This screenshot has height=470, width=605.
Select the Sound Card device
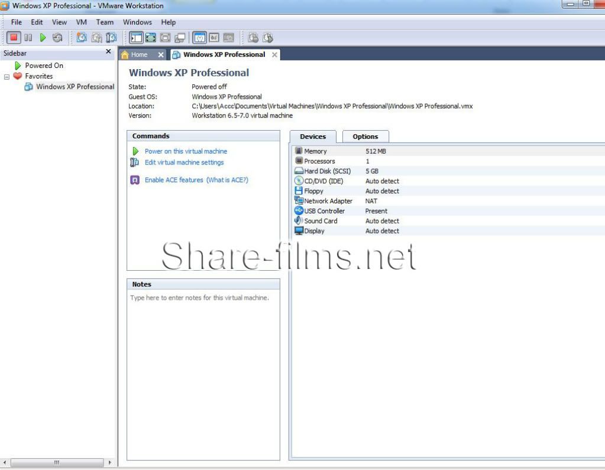448,221
